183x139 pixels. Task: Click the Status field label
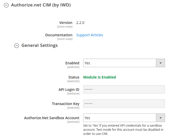pyautogui.click(x=74, y=77)
